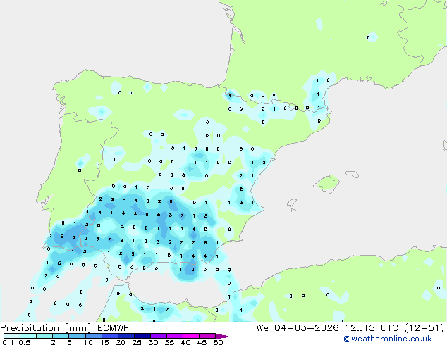The width and height of the screenshot is (447, 345).
Task: Click the over-50 mm purple arrow tip
Action: pos(223,336)
